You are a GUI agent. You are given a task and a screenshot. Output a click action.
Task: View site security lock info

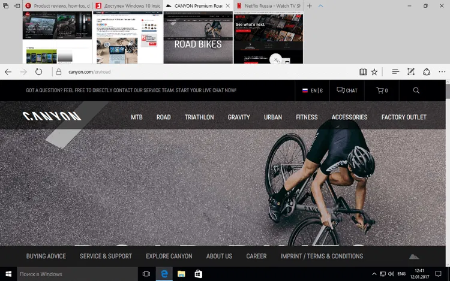(59, 72)
